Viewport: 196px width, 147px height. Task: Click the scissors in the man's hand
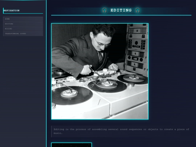pos(94,71)
